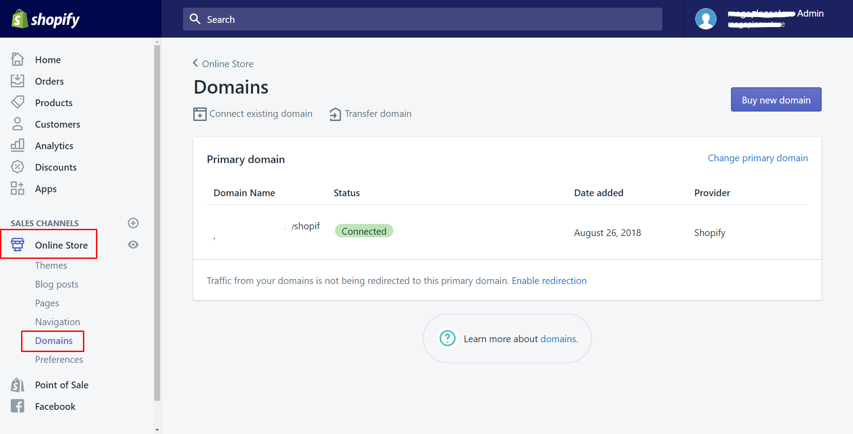Click inside the Search field
Image resolution: width=853 pixels, height=434 pixels.
coord(422,19)
